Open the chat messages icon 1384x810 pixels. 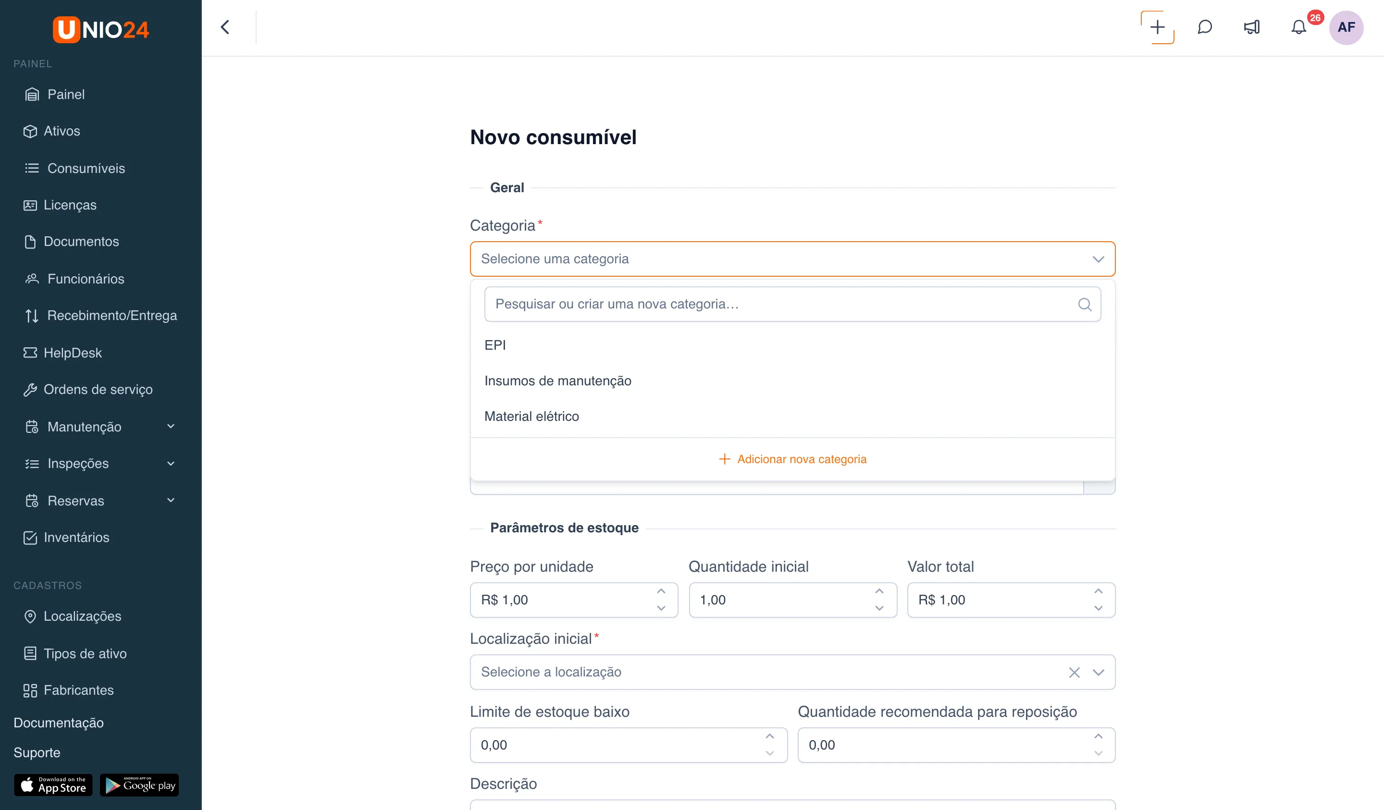coord(1204,27)
